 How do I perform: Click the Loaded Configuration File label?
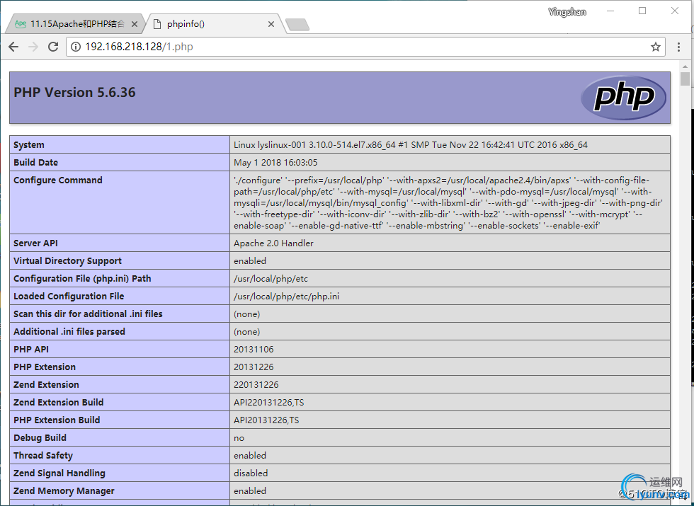[69, 296]
